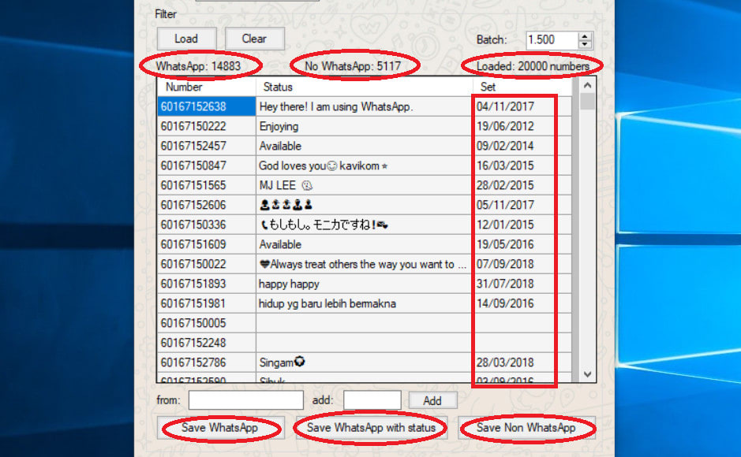Viewport: 741px width, 457px height.
Task: Click the Save Non WhatsApp button
Action: pyautogui.click(x=526, y=428)
